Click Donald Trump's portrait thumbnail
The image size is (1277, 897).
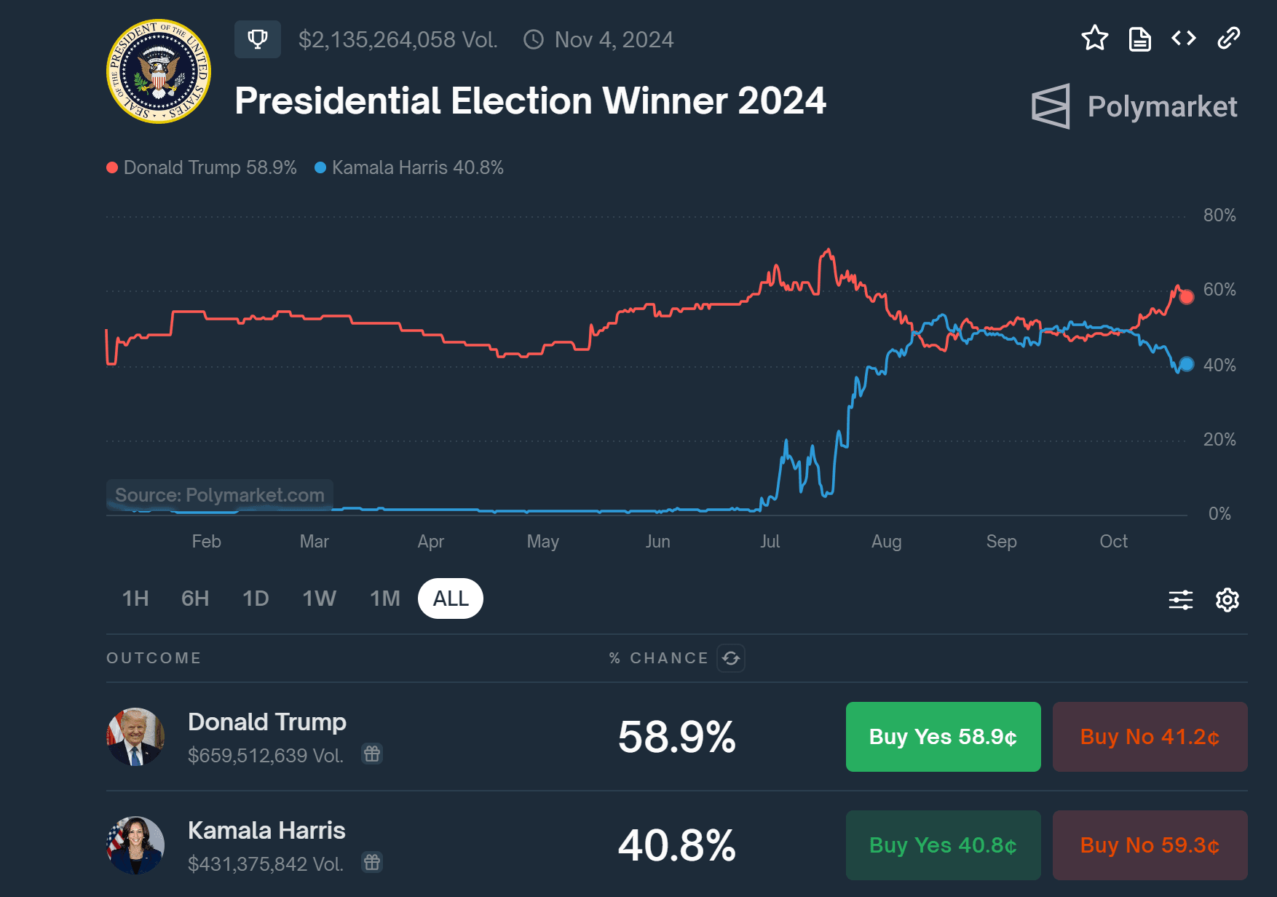click(x=135, y=737)
